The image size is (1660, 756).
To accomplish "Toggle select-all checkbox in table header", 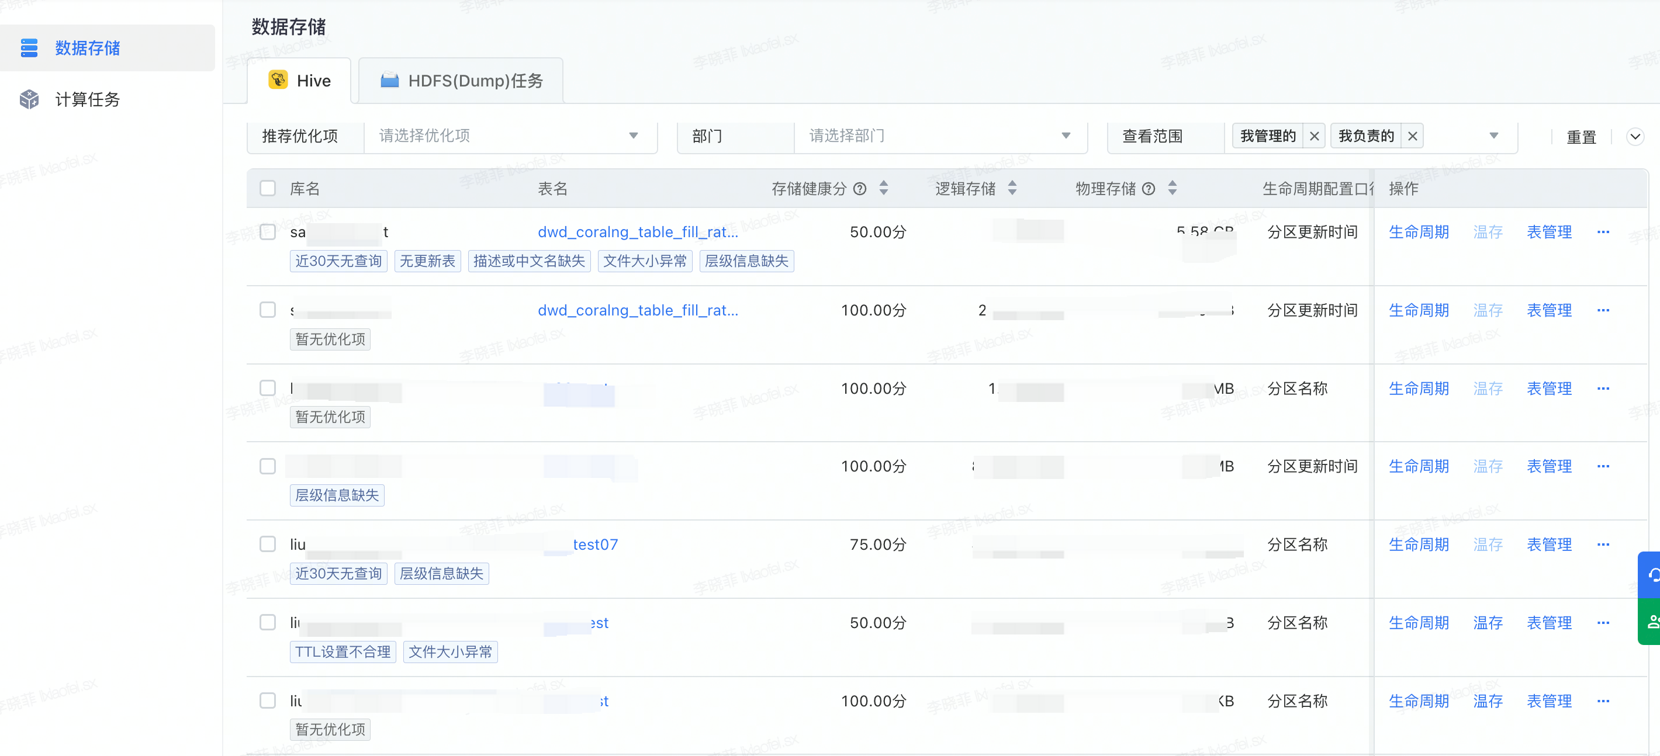I will (x=268, y=188).
